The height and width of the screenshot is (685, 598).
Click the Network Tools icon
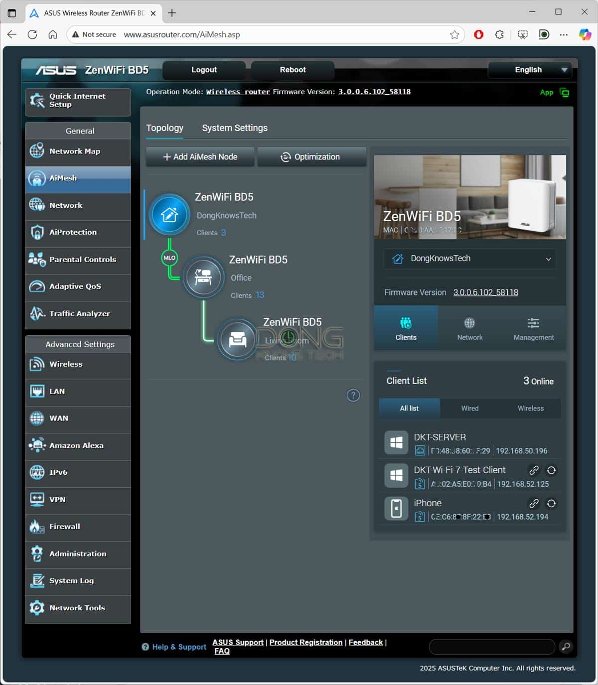(x=37, y=608)
